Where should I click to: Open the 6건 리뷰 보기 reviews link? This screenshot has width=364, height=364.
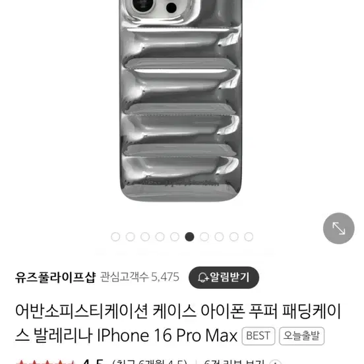click(234, 361)
